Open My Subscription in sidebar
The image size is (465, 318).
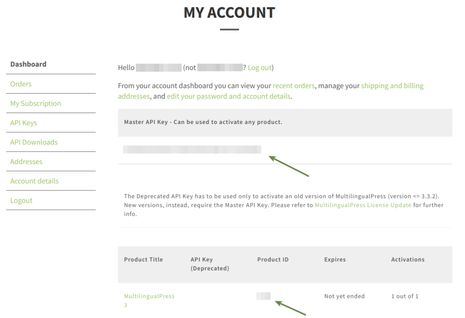pos(35,104)
